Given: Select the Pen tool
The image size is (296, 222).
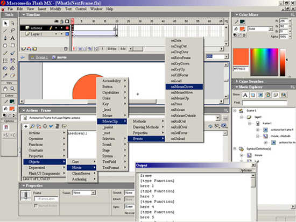Looking at the screenshot, I should [x=5, y=38].
